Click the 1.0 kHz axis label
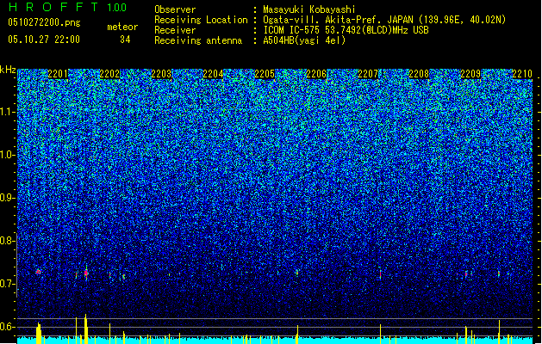542x344 pixels. 8,156
